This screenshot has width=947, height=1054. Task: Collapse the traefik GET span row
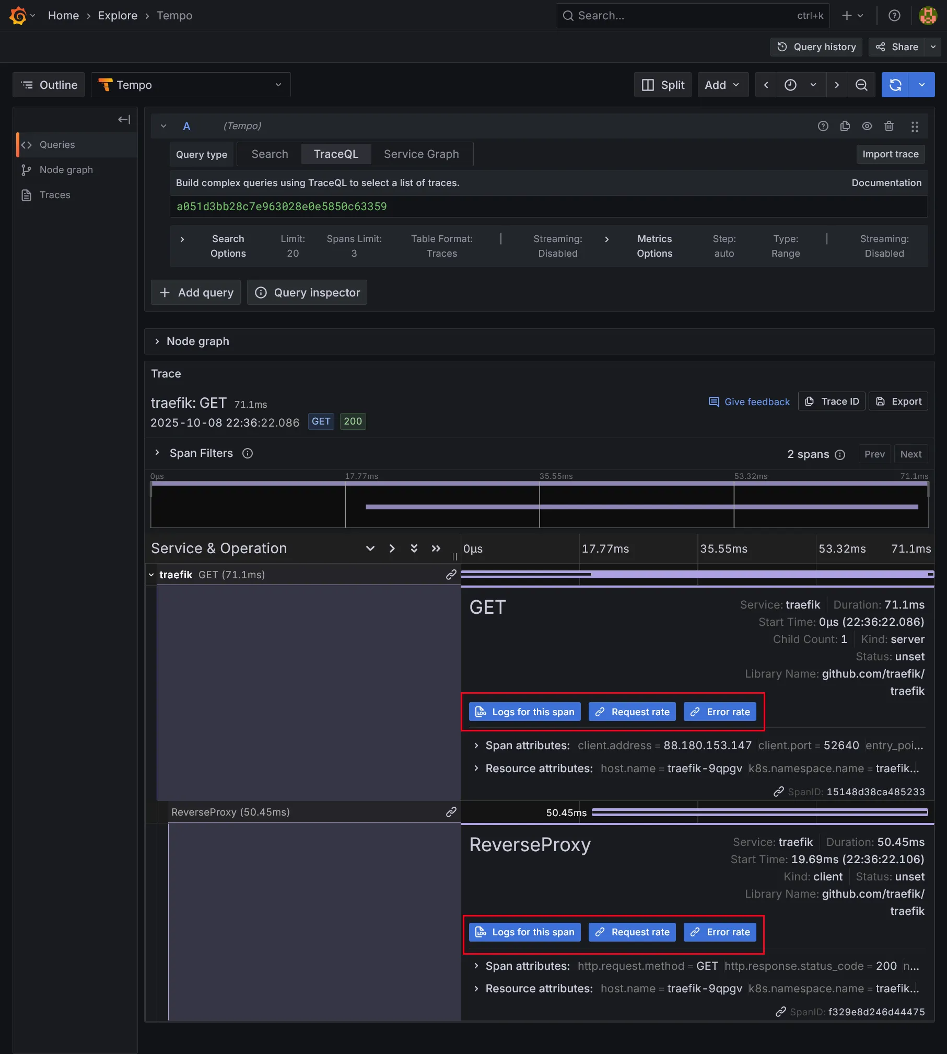(x=151, y=575)
